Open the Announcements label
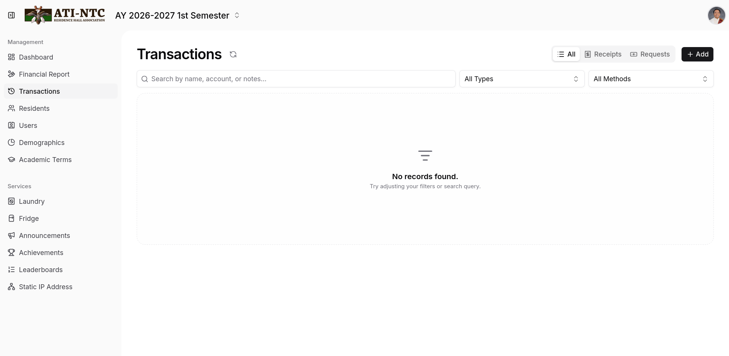Viewport: 729px width, 356px height. click(44, 236)
